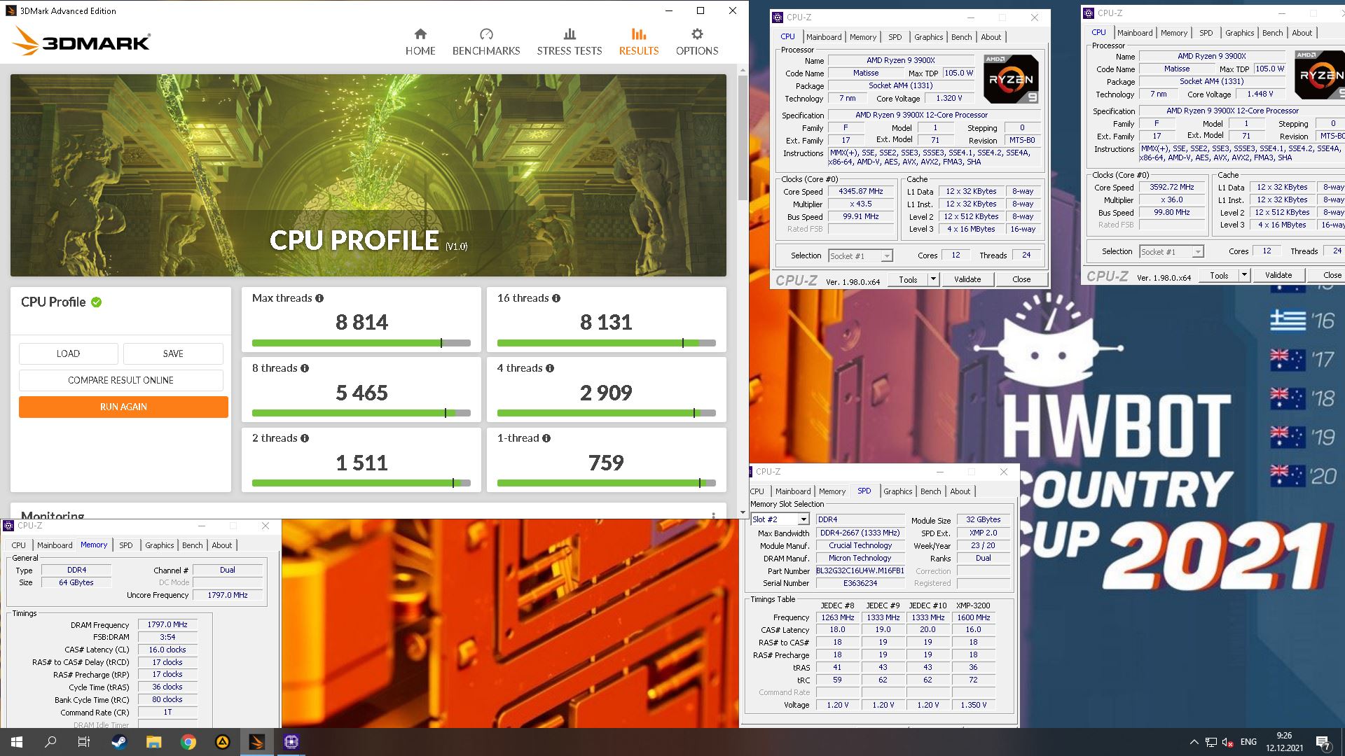
Task: Show info for 2 threads score
Action: (x=305, y=438)
